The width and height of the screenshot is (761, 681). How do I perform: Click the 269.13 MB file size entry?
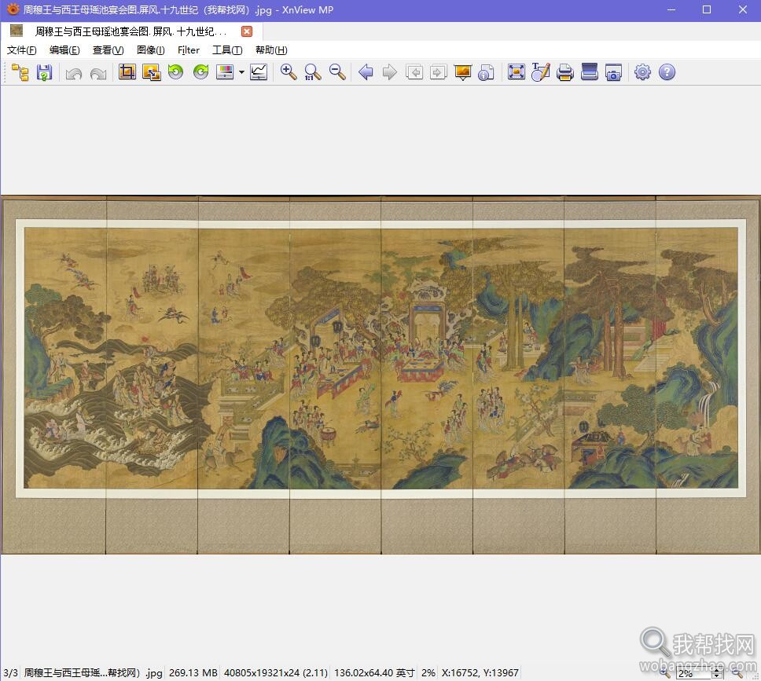point(193,673)
